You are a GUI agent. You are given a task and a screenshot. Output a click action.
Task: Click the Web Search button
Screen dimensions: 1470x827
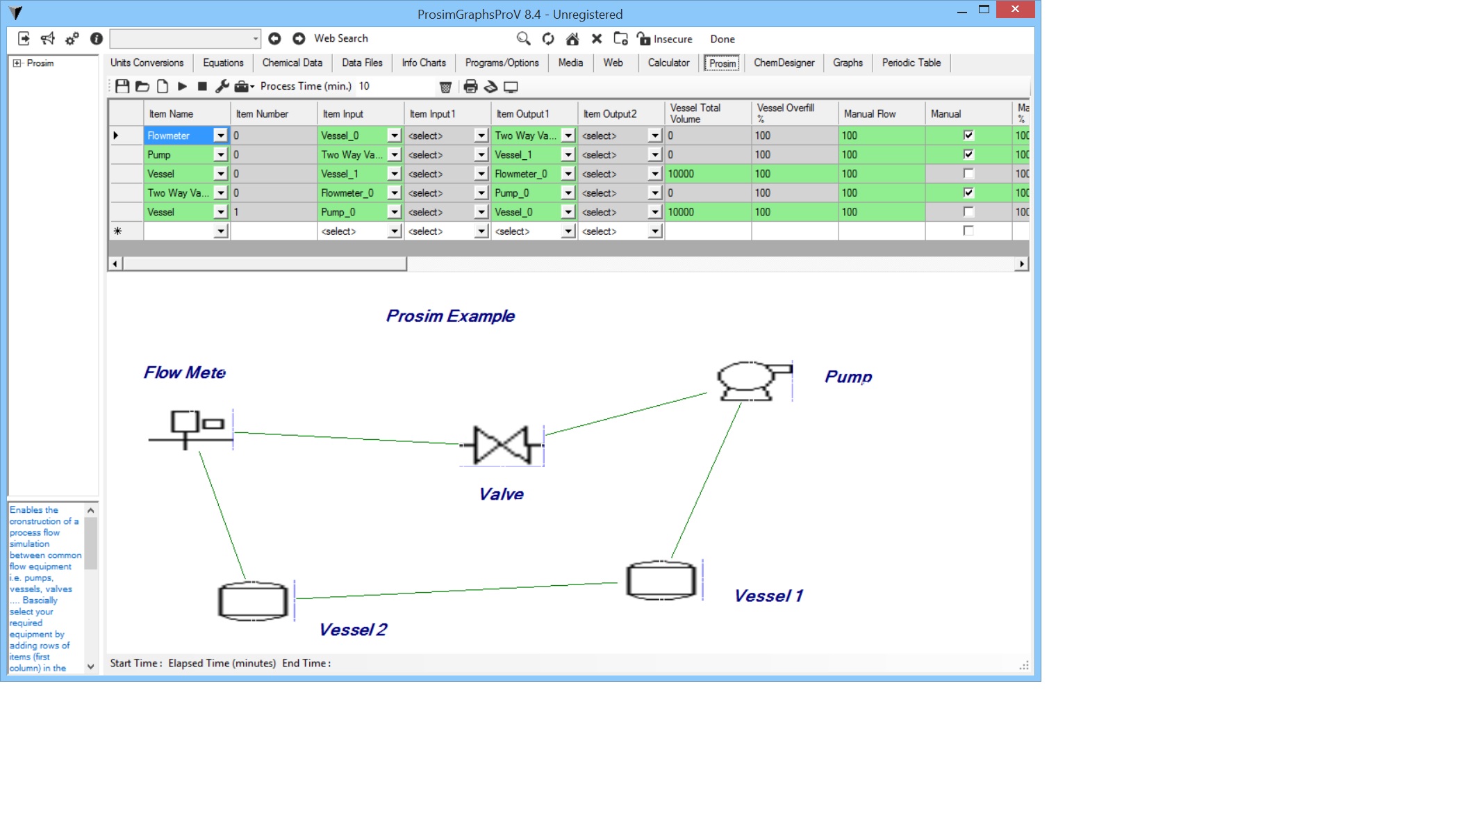point(340,38)
